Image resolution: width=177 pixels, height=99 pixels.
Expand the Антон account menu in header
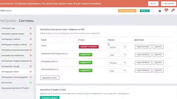coord(9,11)
